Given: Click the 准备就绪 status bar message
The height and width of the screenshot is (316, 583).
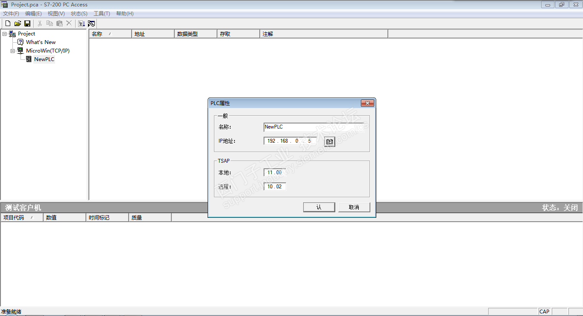Looking at the screenshot, I should pyautogui.click(x=11, y=312).
